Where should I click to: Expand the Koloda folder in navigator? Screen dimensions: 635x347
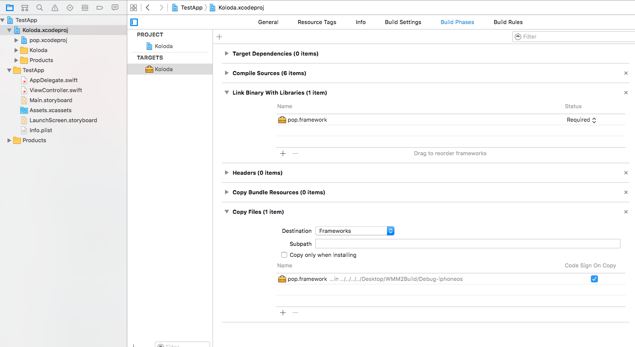tap(17, 50)
